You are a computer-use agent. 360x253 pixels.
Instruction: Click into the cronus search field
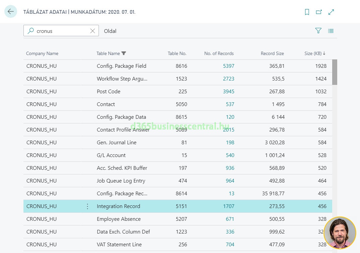[60, 31]
